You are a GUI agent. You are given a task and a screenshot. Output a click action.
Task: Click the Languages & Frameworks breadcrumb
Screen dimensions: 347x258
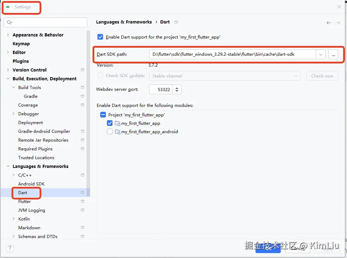[124, 22]
